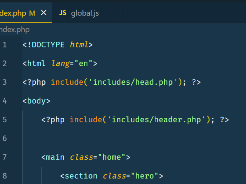Click the section tag name on line 8
The height and width of the screenshot is (184, 246).
[x=81, y=176]
